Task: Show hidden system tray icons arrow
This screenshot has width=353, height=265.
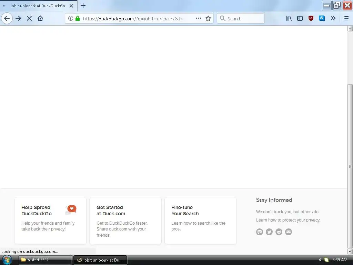Action: tap(320, 260)
